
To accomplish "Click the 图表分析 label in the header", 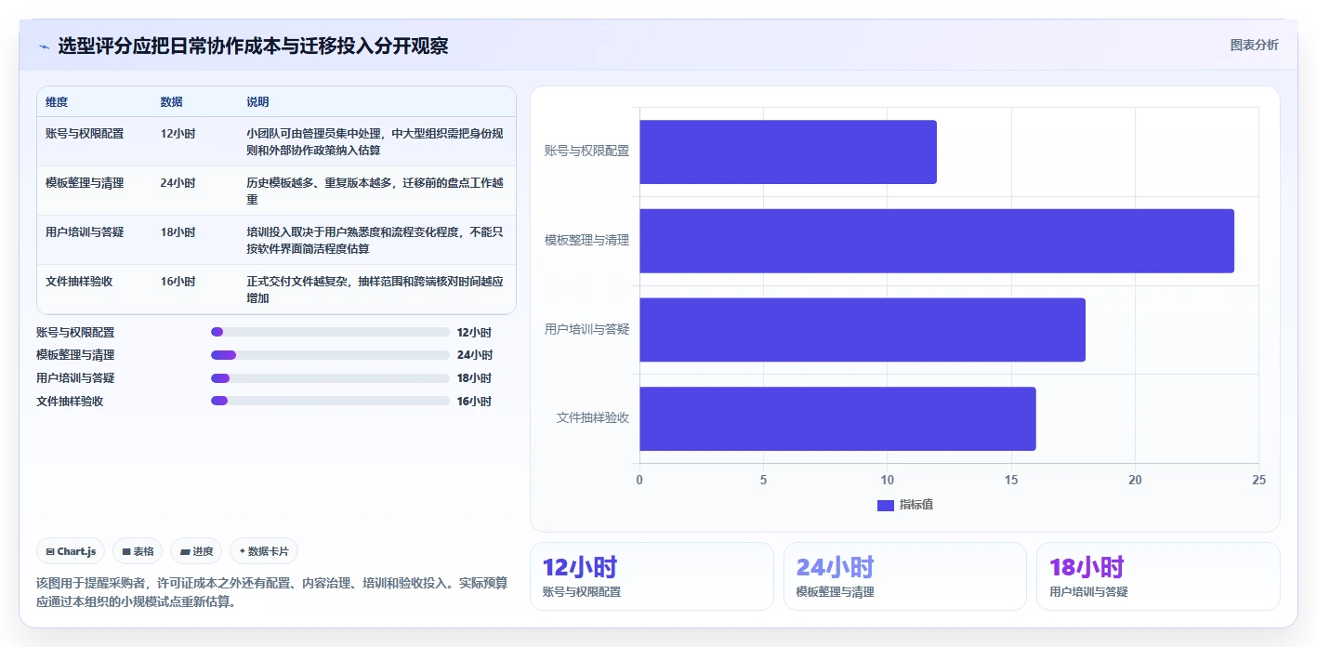I will pyautogui.click(x=1254, y=45).
